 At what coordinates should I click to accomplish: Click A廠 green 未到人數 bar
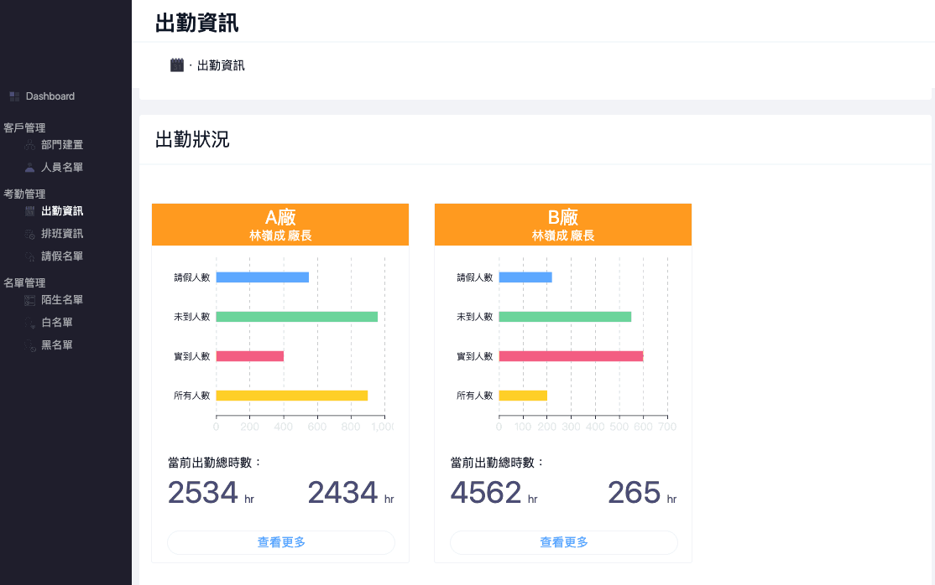pyautogui.click(x=297, y=316)
